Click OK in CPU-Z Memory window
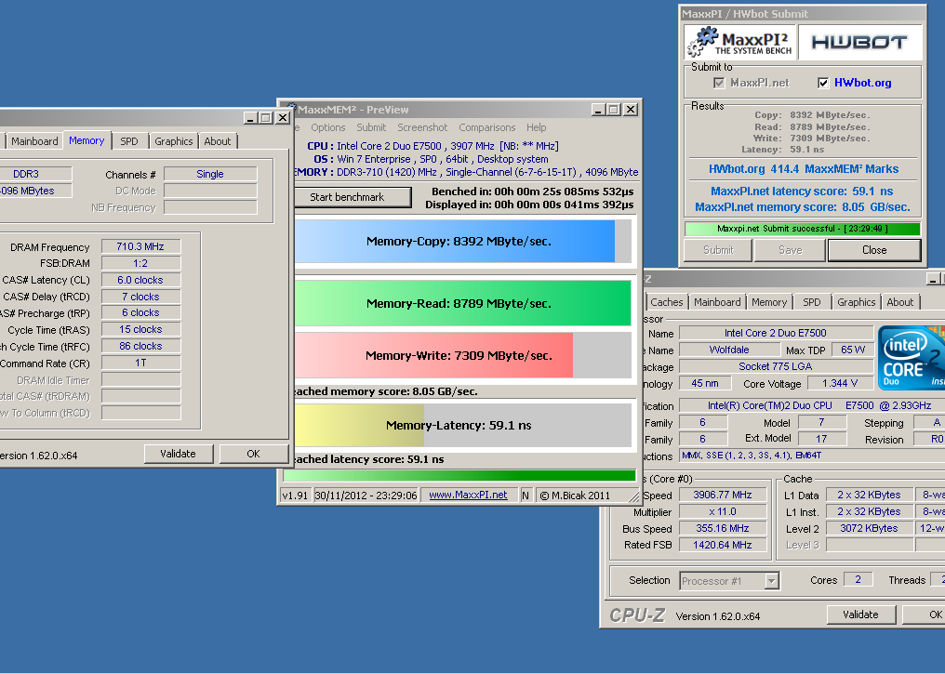The width and height of the screenshot is (945, 674). (x=253, y=454)
